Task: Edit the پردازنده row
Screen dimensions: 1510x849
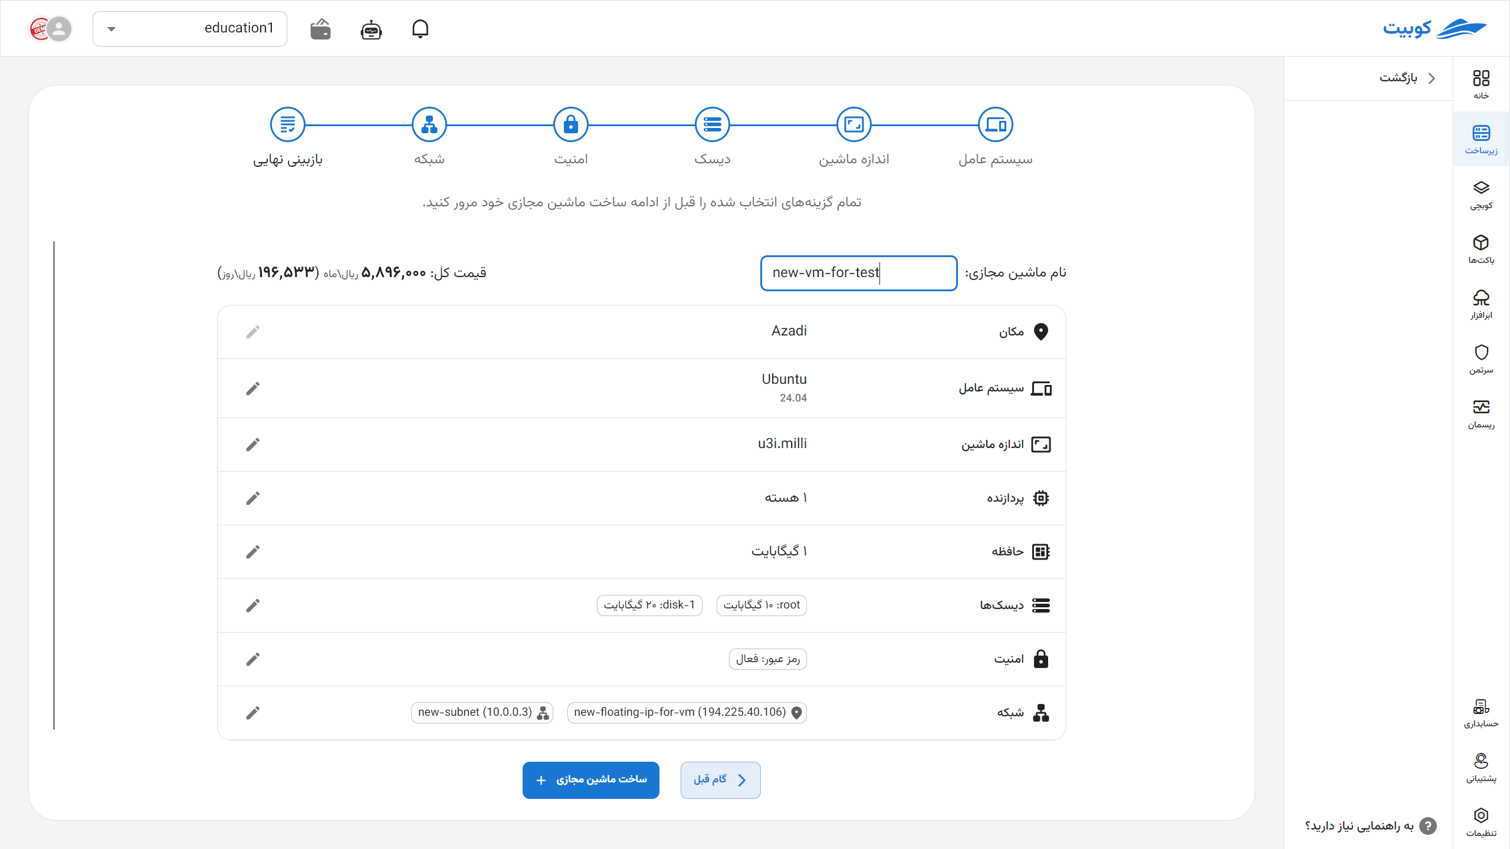Action: (x=253, y=498)
